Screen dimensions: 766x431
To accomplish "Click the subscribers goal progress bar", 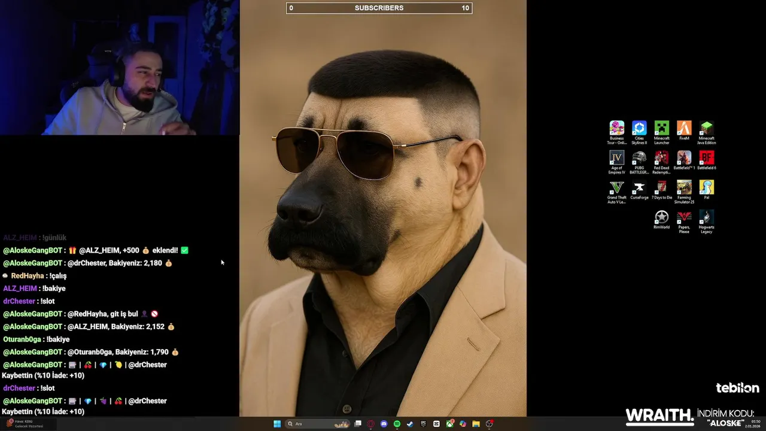I will [x=379, y=8].
